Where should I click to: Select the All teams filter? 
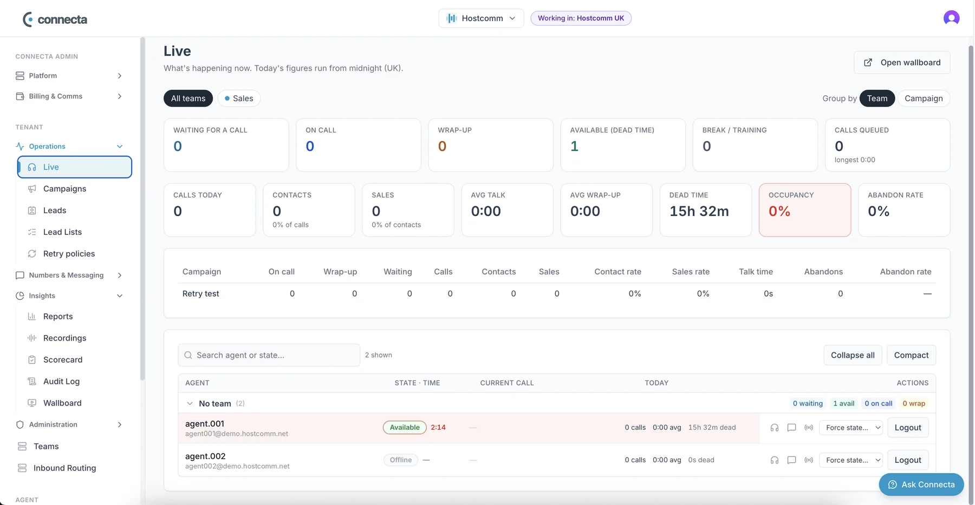point(188,99)
